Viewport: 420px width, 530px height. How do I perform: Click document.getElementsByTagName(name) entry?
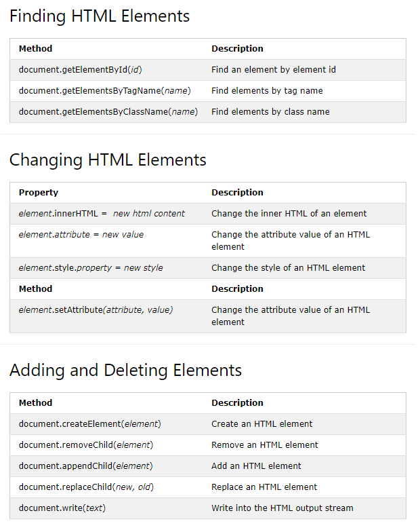click(104, 90)
